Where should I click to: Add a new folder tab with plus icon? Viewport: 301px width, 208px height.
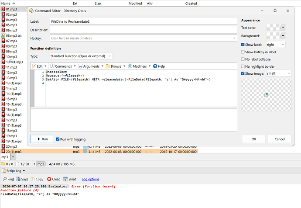(13, 157)
